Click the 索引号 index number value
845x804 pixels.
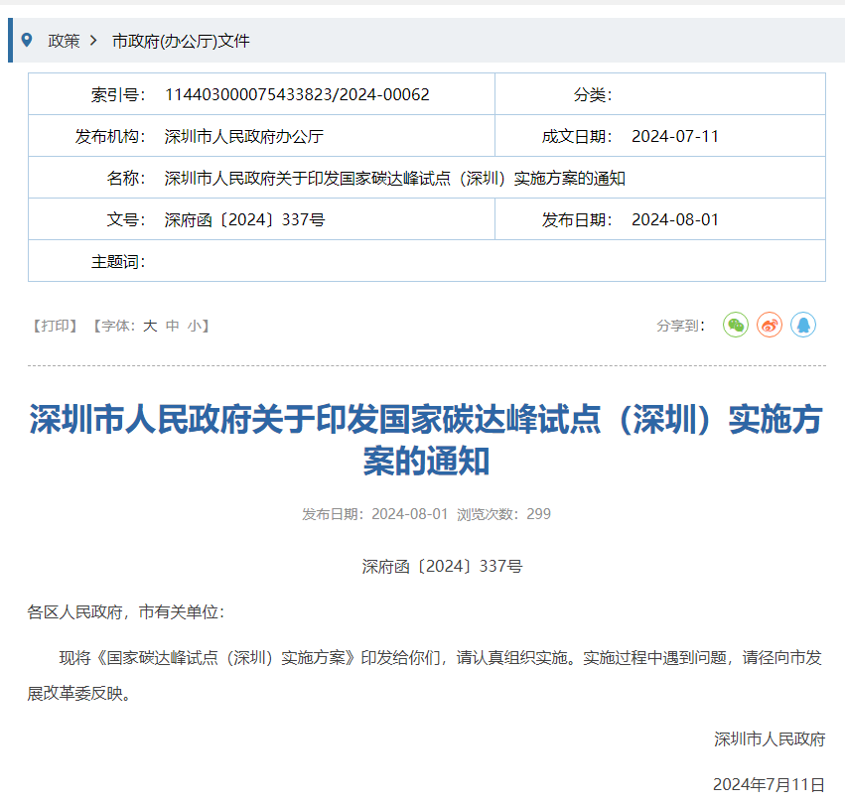click(297, 94)
